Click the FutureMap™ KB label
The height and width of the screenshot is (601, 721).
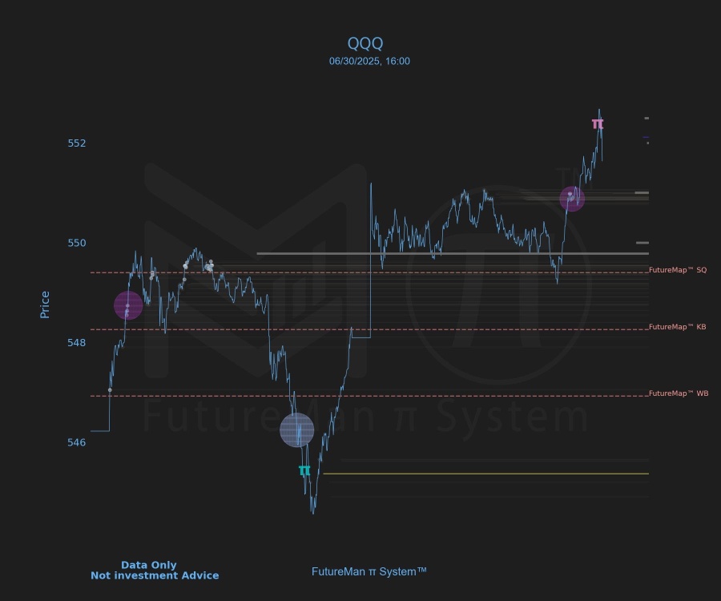coord(677,327)
